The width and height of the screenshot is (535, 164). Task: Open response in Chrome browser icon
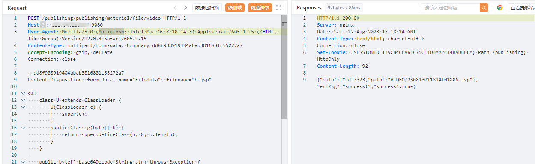499,8
